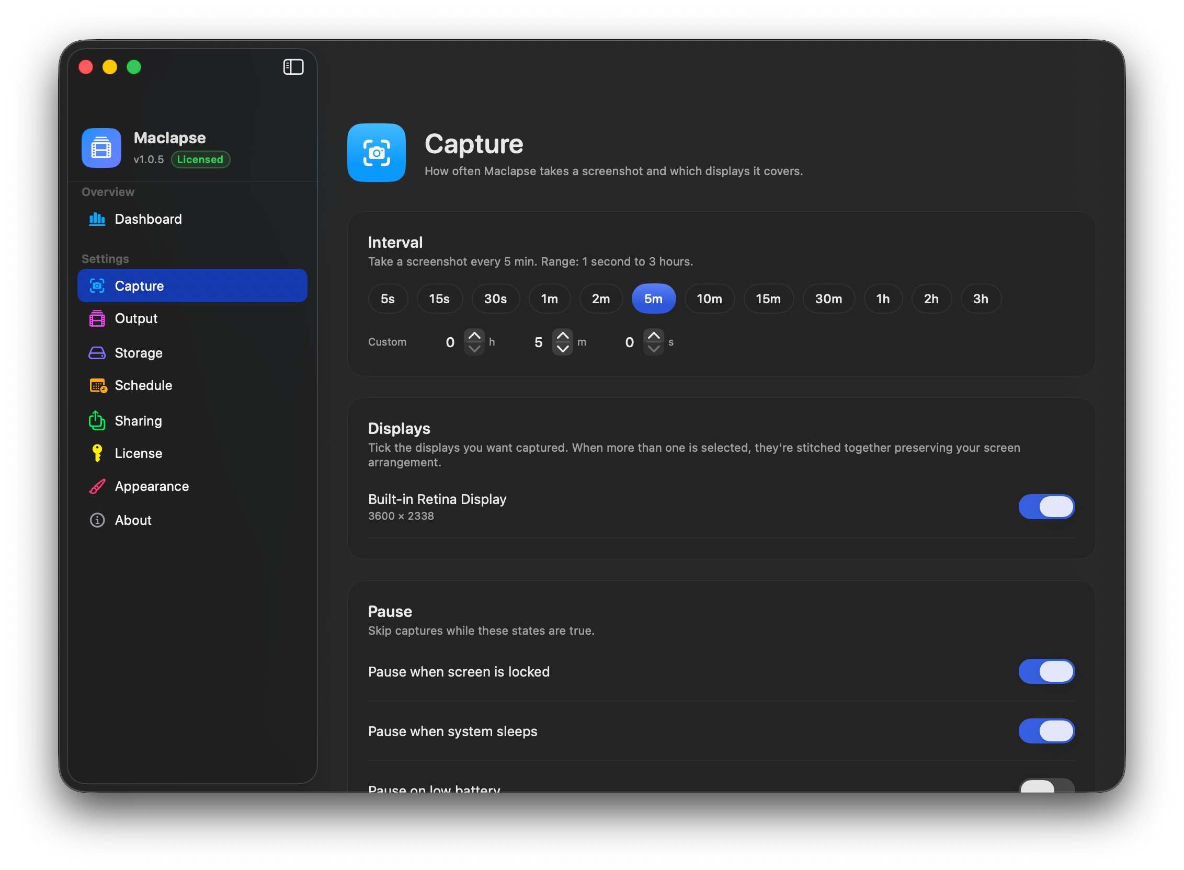Open the License page
Screen dimensions: 1184x870
192,453
